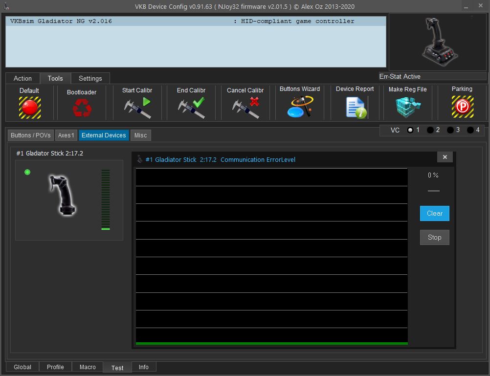Screen dimensions: 490x376
Task: Open the Device Report document icon
Action: (356, 108)
